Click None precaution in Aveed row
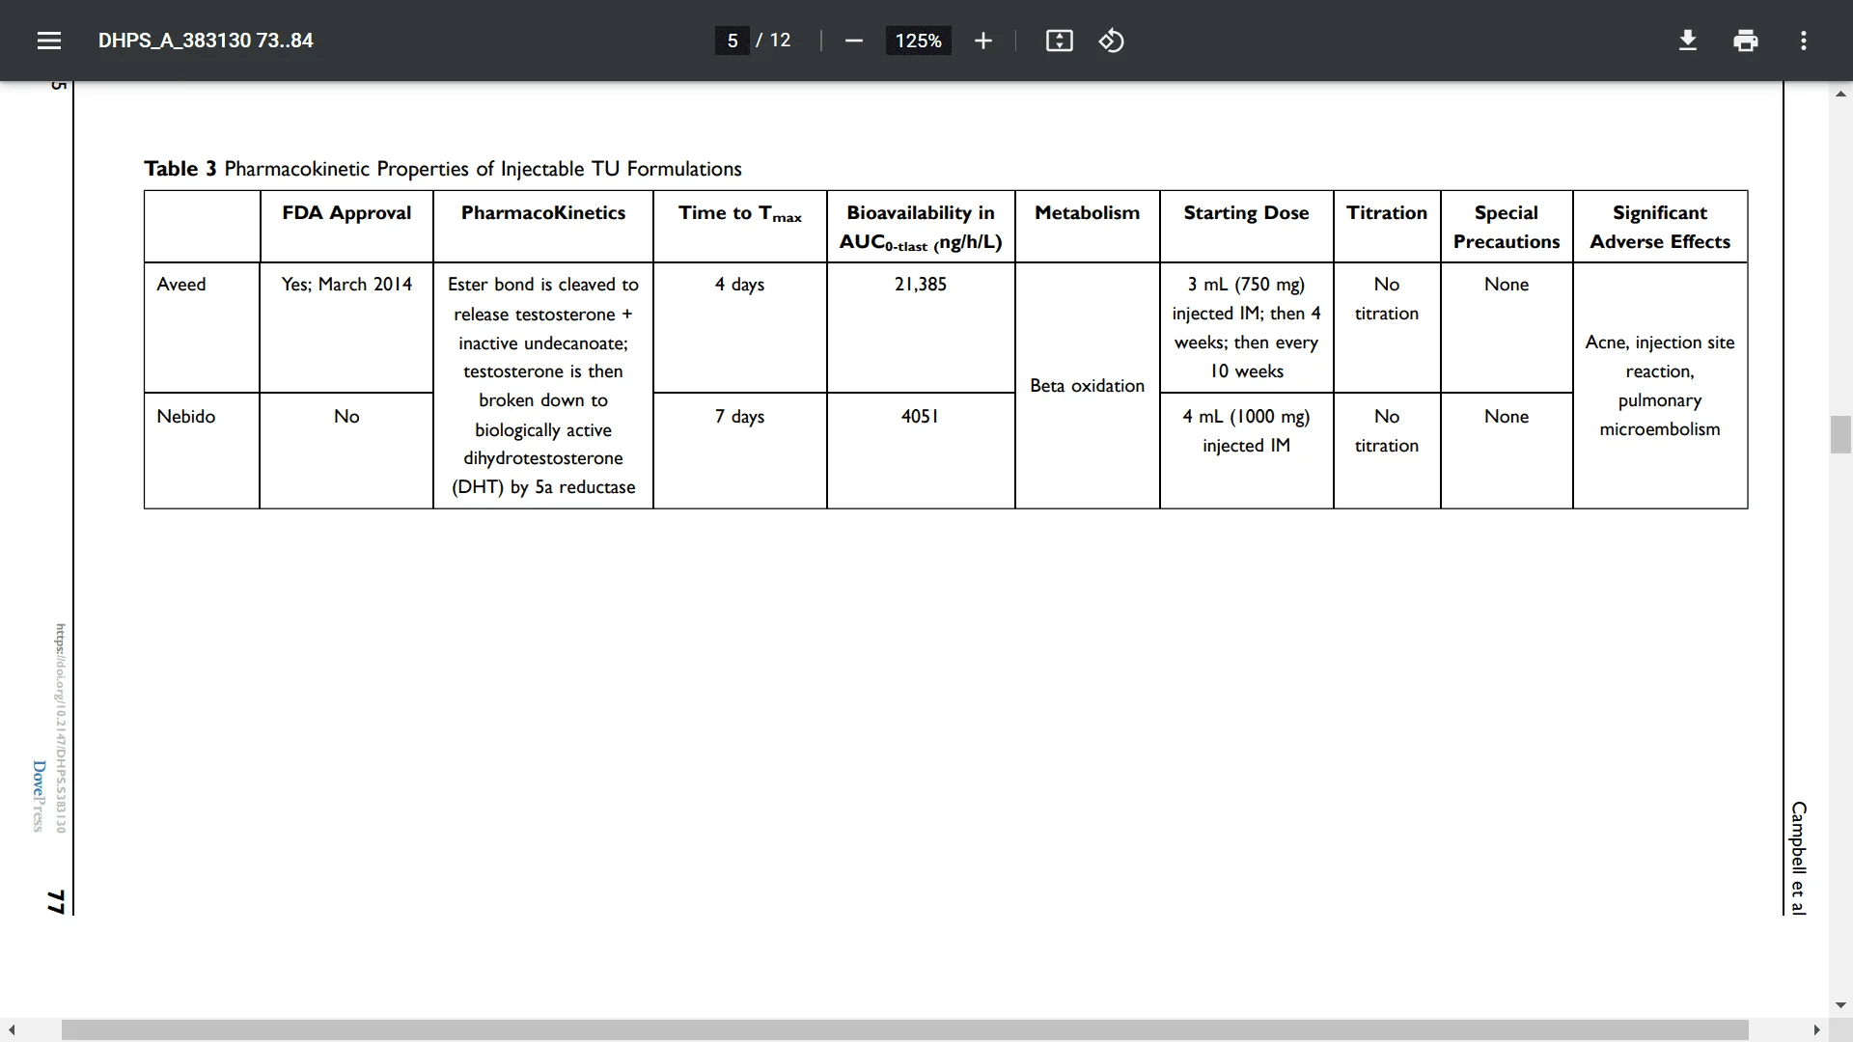This screenshot has width=1853, height=1042. coord(1507,284)
